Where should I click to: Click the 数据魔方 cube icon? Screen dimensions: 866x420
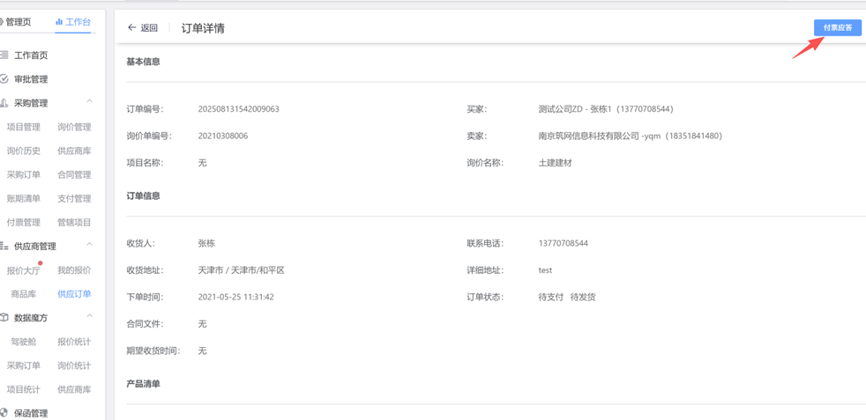(4, 318)
